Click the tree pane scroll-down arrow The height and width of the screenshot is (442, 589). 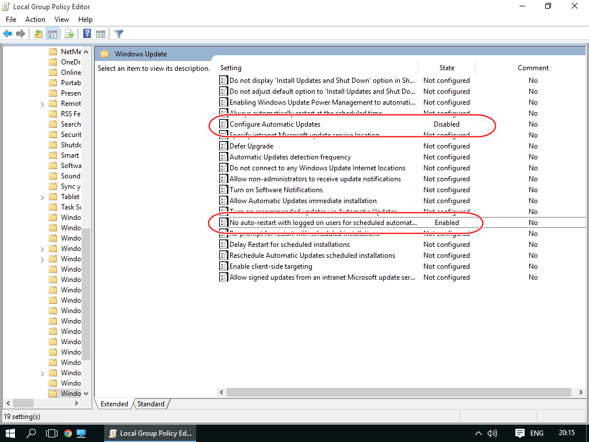click(x=86, y=394)
